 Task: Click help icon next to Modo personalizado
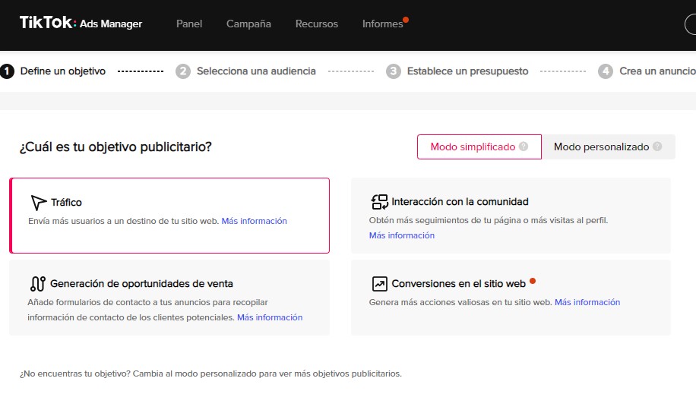tap(657, 147)
